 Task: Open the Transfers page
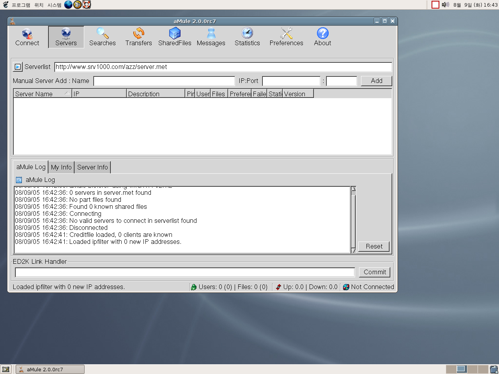pos(138,37)
